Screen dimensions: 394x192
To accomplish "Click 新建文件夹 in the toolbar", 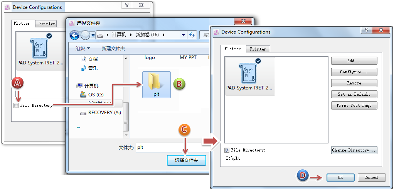I will 113,49.
